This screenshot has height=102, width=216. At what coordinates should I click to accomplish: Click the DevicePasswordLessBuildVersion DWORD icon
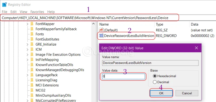101,36
